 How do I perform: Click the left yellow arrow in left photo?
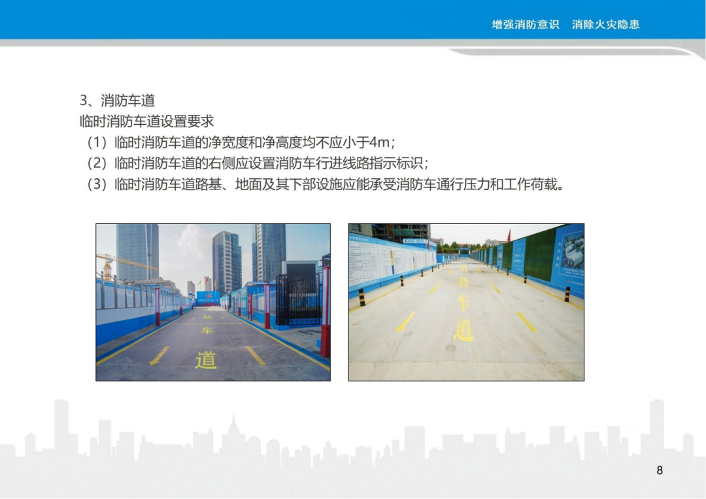(x=158, y=356)
